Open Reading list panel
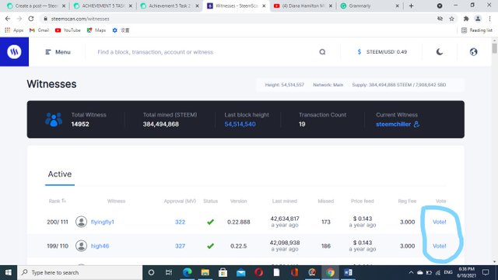Viewport: 498px width, 280px height. point(477,30)
